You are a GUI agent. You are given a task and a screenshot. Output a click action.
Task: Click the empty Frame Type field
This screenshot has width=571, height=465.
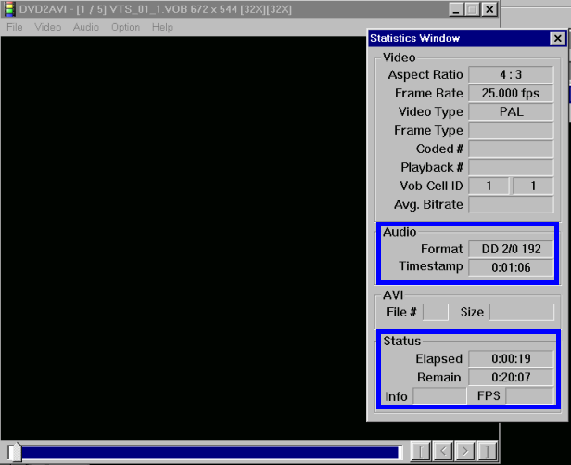511,130
